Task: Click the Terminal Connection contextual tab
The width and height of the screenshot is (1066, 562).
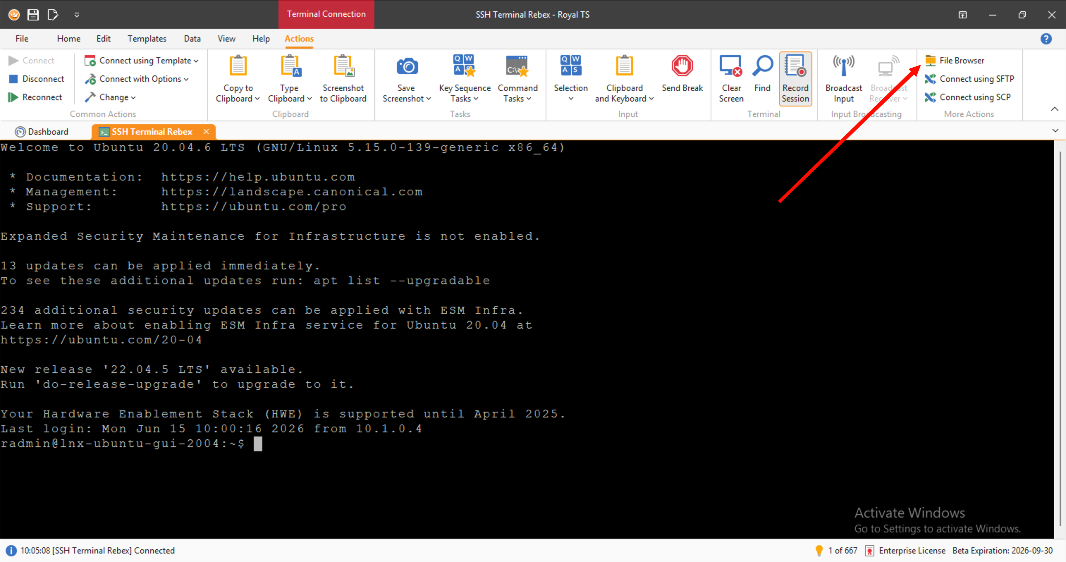Action: pos(326,14)
